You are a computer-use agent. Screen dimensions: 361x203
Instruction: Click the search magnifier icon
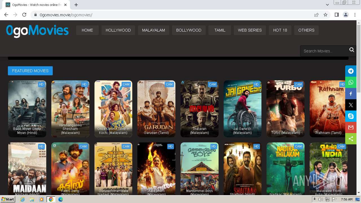click(x=352, y=50)
